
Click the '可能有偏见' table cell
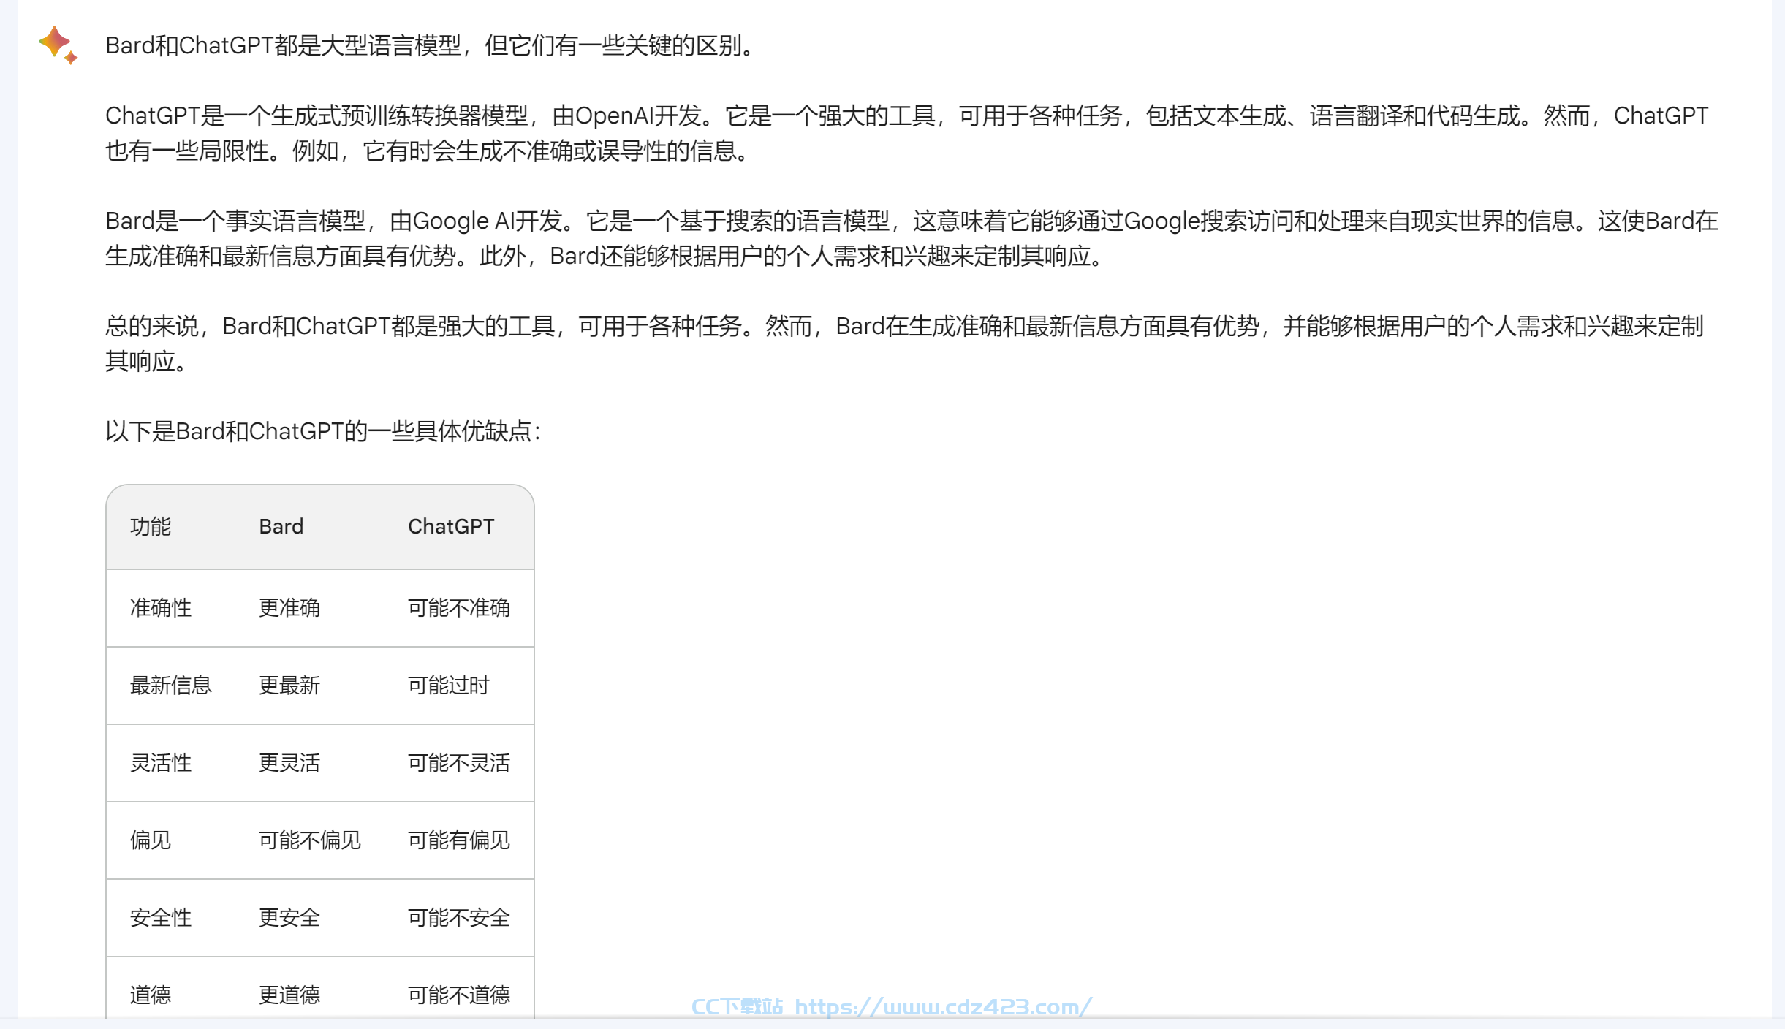click(x=459, y=840)
